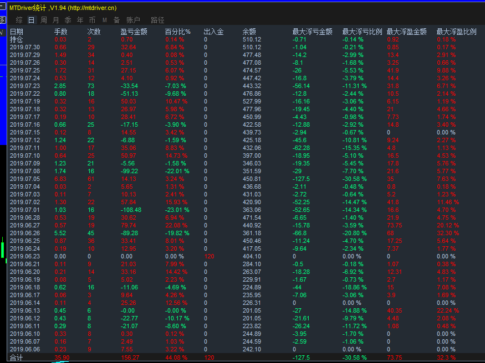Click the 百分比% column header

pyautogui.click(x=178, y=32)
